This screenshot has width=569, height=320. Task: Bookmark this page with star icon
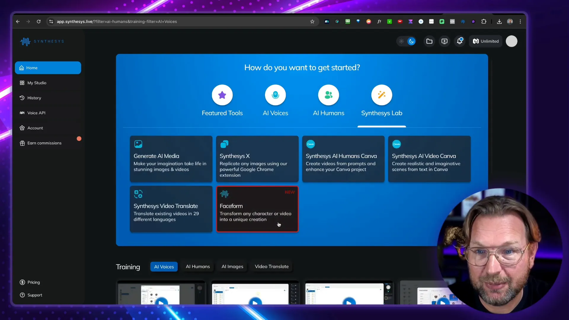pos(312,22)
